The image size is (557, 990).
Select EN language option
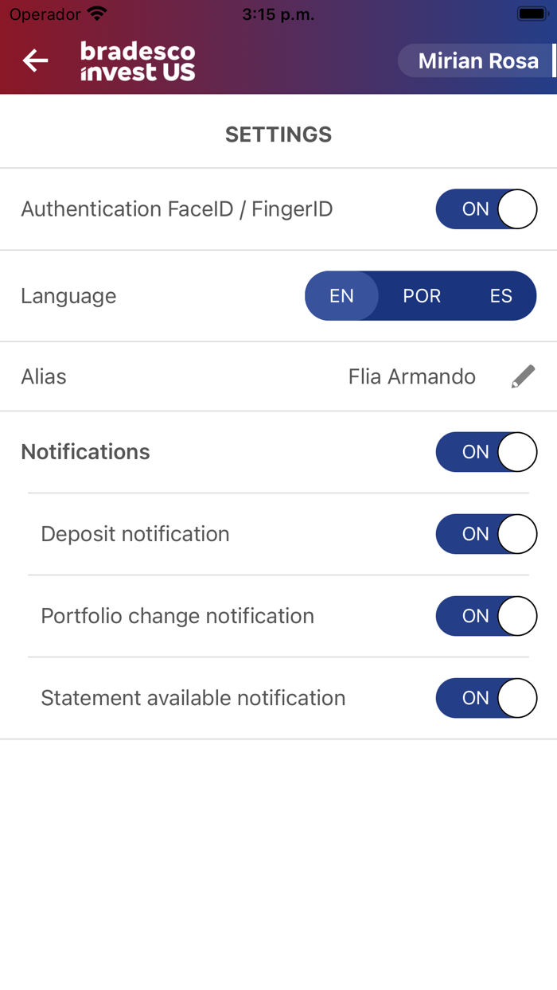point(341,296)
